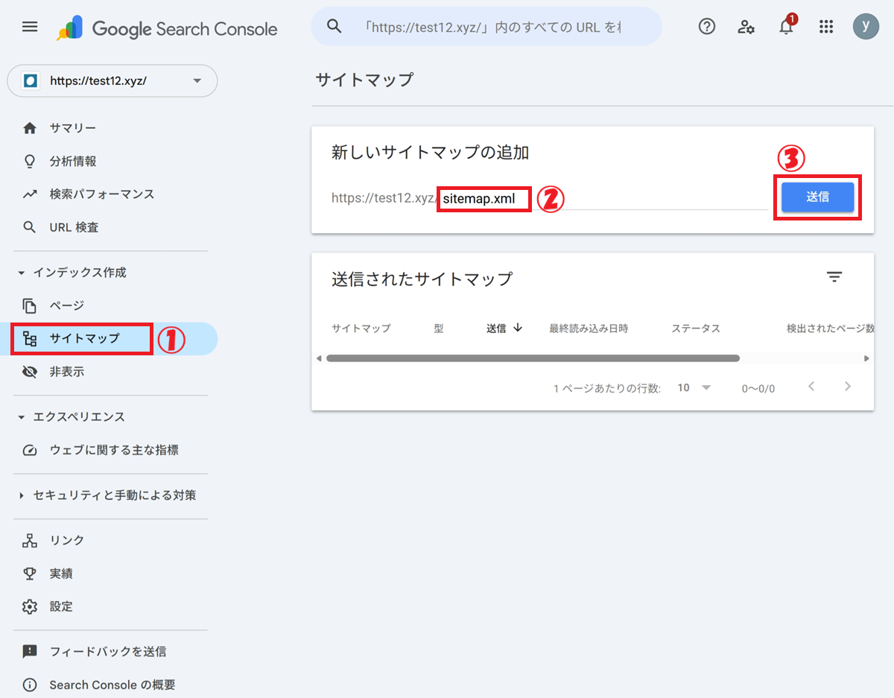Open the filter icon for submitted sitemaps

834,277
